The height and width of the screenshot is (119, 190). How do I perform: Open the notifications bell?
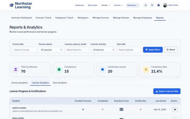[x=146, y=5]
